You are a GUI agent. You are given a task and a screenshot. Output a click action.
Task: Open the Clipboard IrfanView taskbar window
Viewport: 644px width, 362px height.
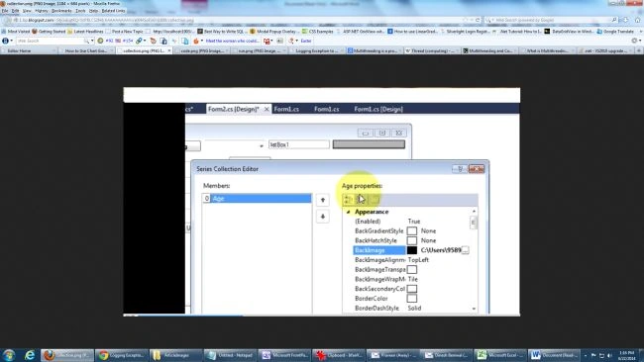coord(338,355)
